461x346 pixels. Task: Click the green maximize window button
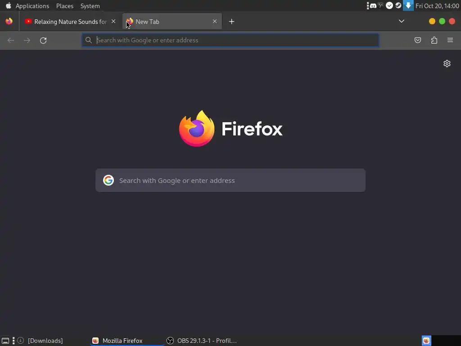pos(442,21)
